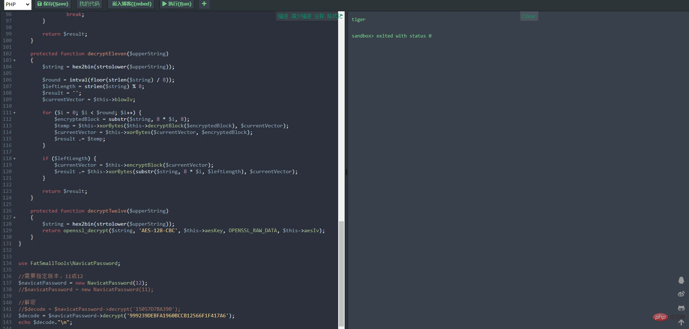Screen dimensions: 689x329
Task: Collapse the if-block fold at line 118
Action: [14, 159]
